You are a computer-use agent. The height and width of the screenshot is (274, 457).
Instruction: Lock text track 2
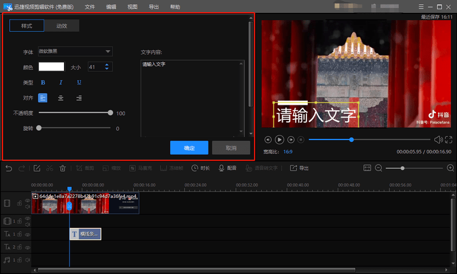coord(19,247)
